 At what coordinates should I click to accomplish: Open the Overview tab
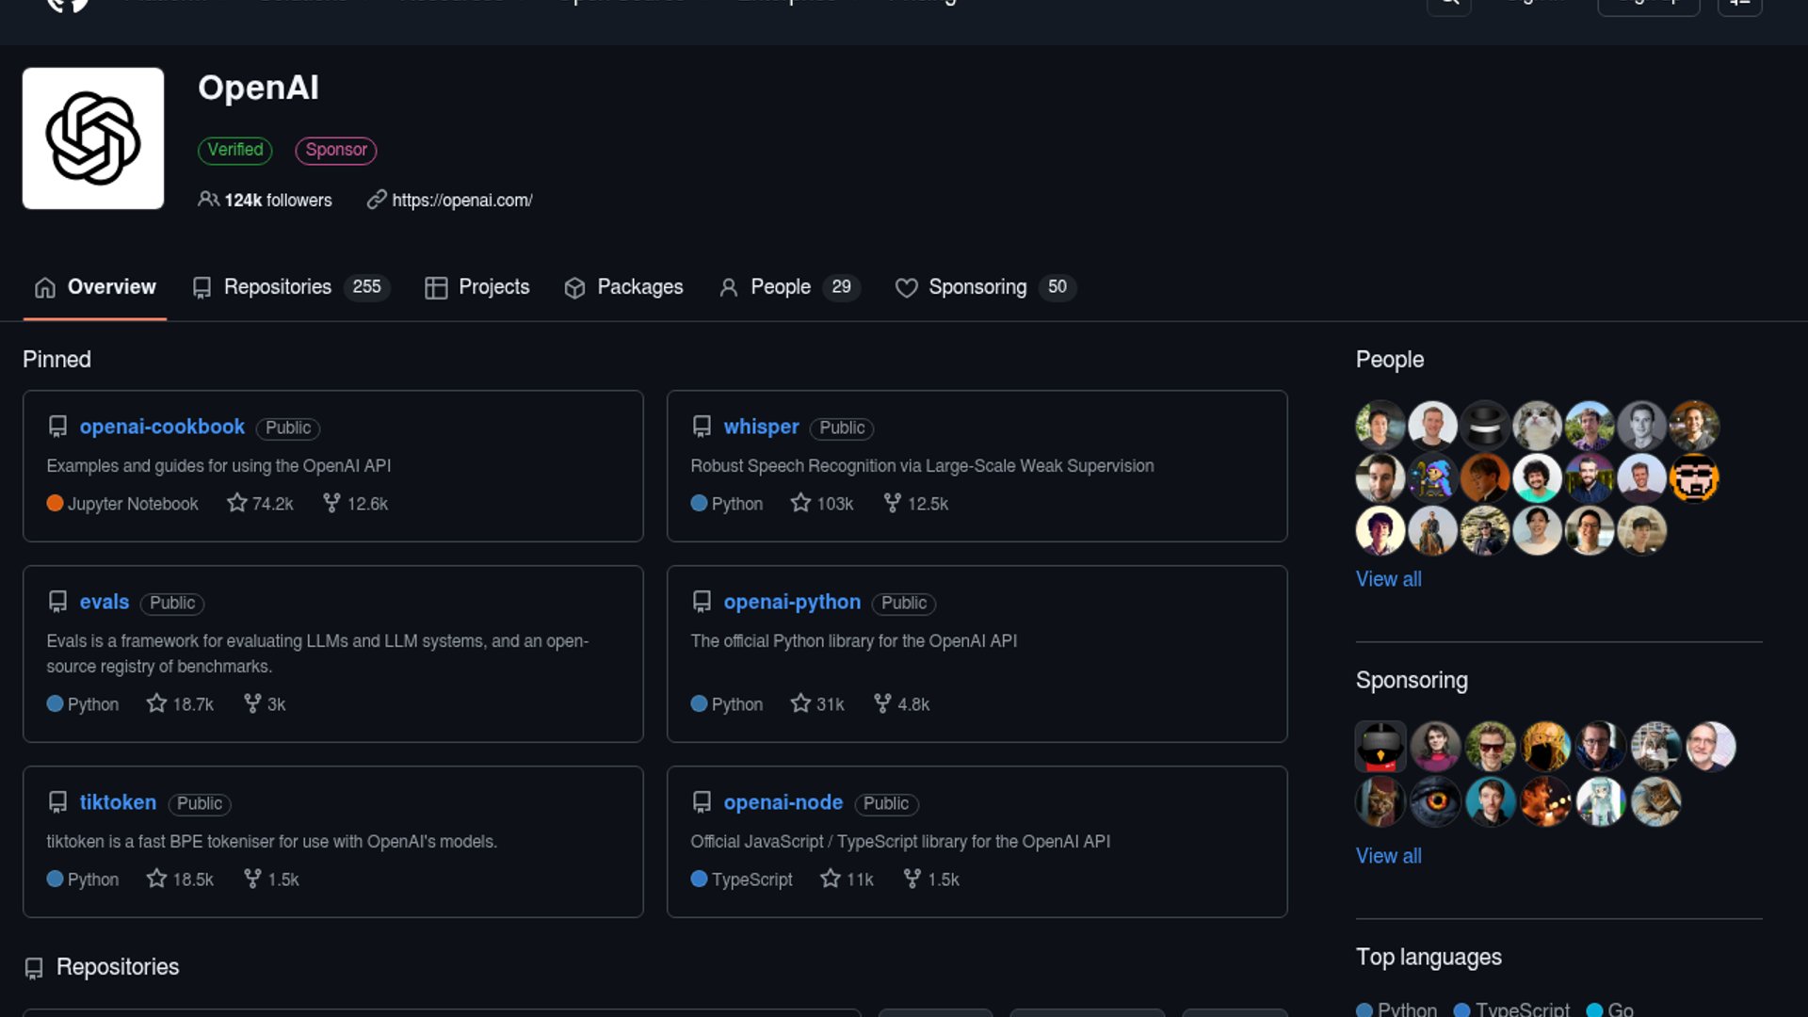tap(95, 287)
